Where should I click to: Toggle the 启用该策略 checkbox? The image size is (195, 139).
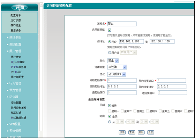point(110,30)
